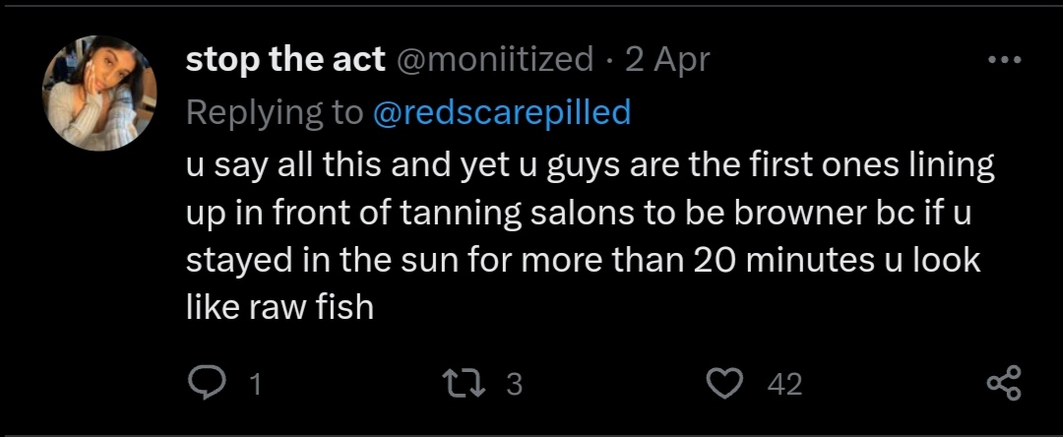Open the three-dot more options menu
1063x437 pixels.
click(x=1004, y=60)
